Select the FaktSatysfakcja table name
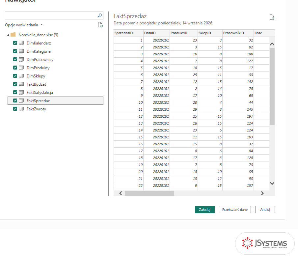298x258 pixels. (x=40, y=93)
